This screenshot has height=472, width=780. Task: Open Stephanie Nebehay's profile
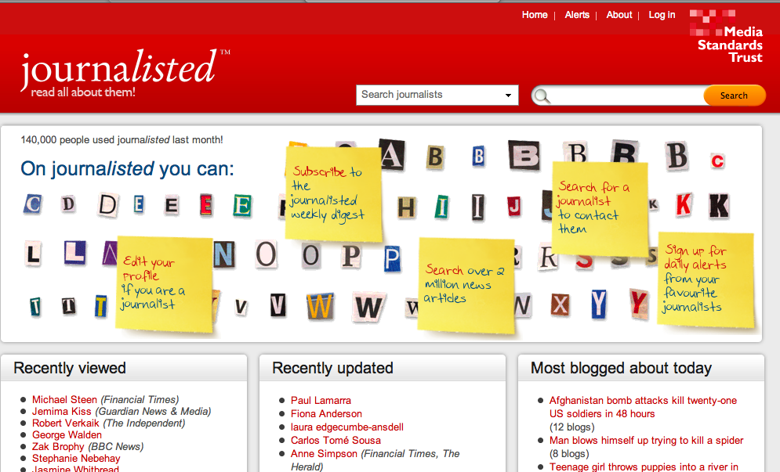[x=76, y=458]
